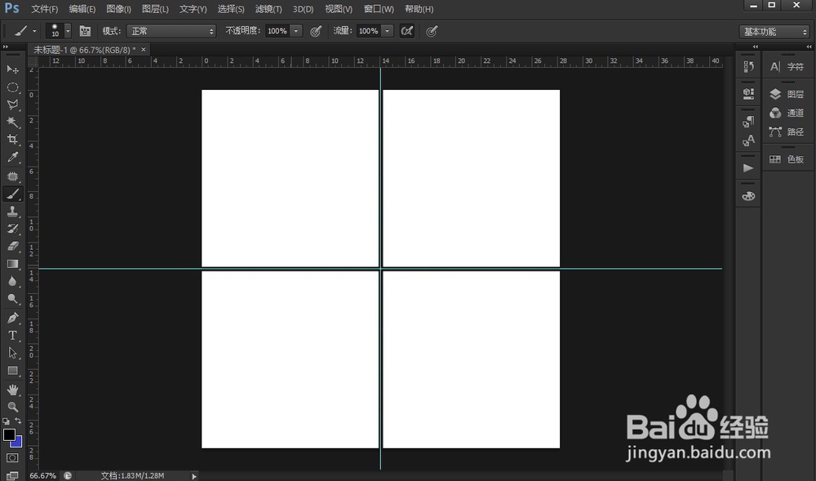The image size is (816, 481).
Task: Open the 图层 panel
Action: coord(787,94)
